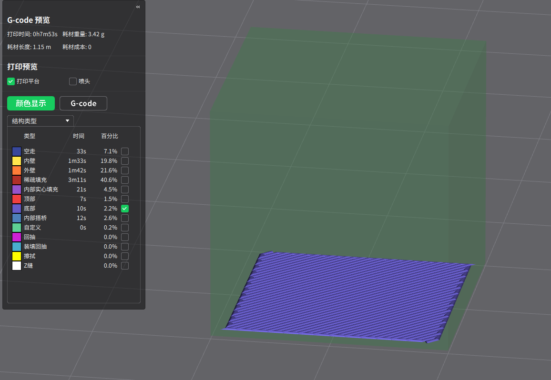Click the 顶部 red color swatch
This screenshot has width=551, height=380.
pyautogui.click(x=17, y=199)
